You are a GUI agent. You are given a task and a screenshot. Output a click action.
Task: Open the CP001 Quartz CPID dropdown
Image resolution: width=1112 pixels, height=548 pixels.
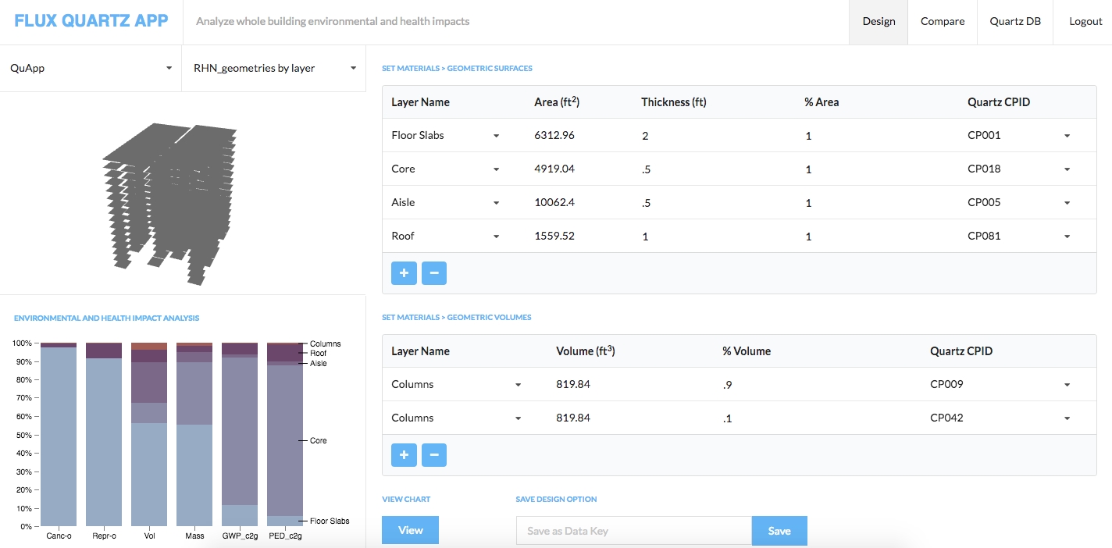point(1019,135)
